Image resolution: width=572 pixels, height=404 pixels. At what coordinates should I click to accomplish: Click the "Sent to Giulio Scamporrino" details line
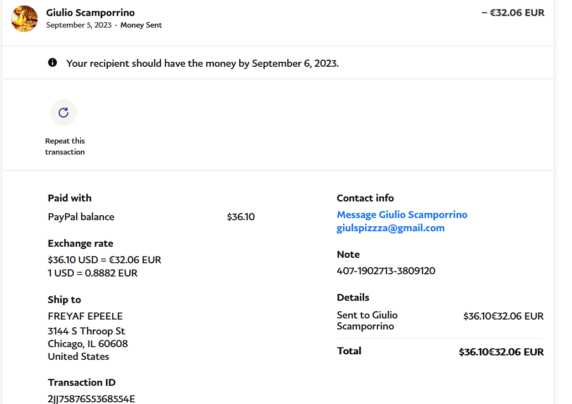[x=367, y=321]
